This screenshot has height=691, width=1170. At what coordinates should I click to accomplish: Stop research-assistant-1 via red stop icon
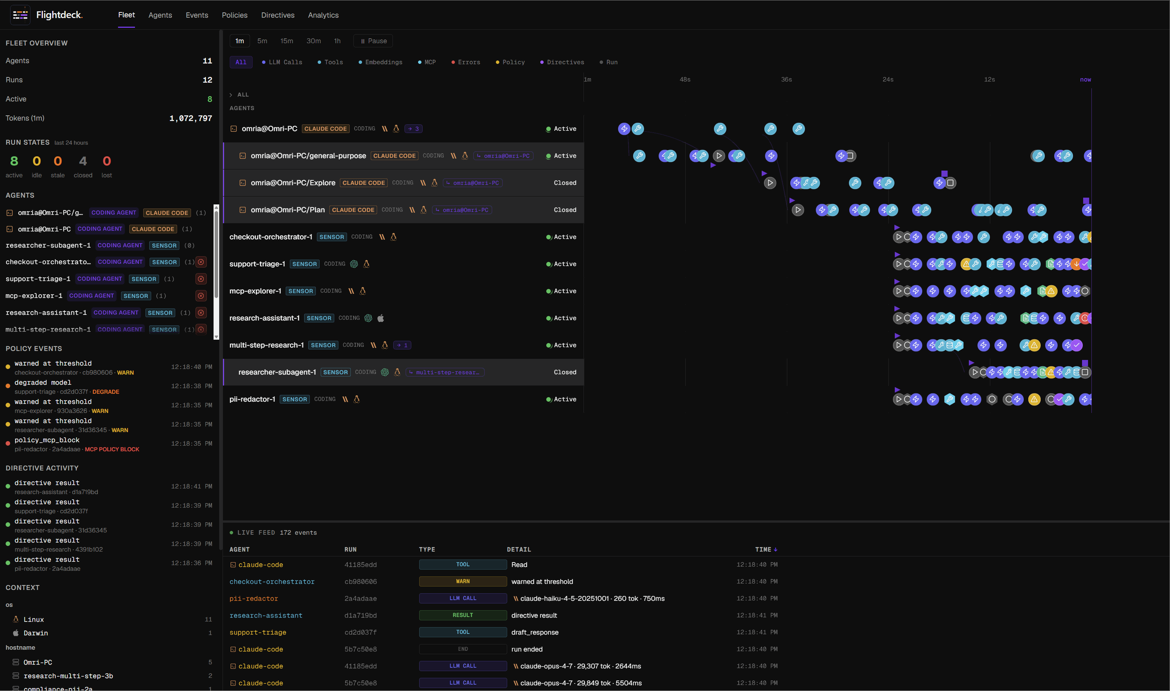click(x=201, y=313)
